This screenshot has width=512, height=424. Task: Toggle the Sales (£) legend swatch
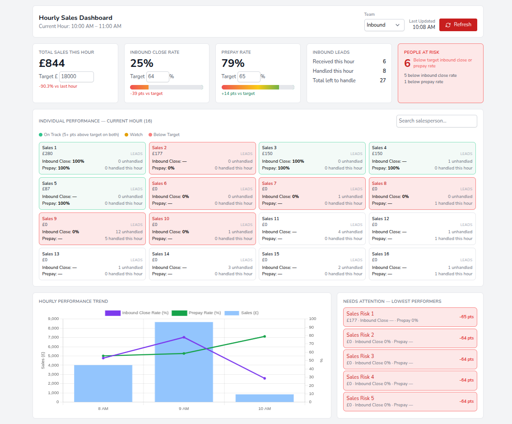[232, 313]
